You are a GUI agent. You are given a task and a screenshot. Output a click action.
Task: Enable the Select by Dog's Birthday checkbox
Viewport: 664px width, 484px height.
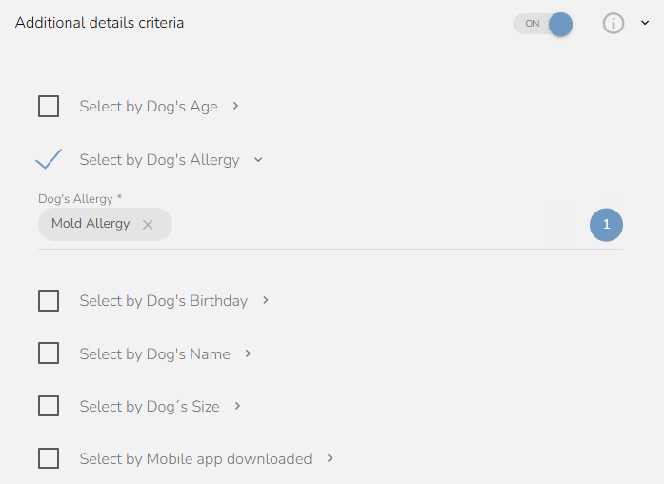tap(49, 300)
